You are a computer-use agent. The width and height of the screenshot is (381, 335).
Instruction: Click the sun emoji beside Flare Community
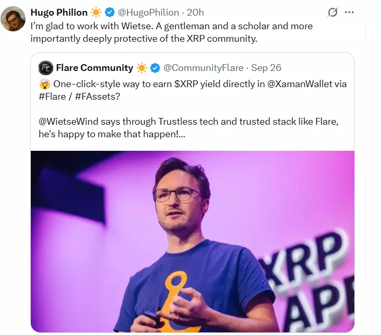click(141, 68)
